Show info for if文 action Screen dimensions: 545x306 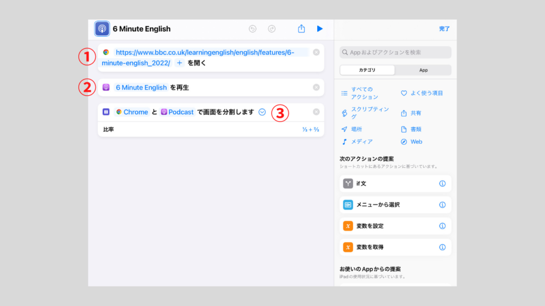(x=442, y=183)
